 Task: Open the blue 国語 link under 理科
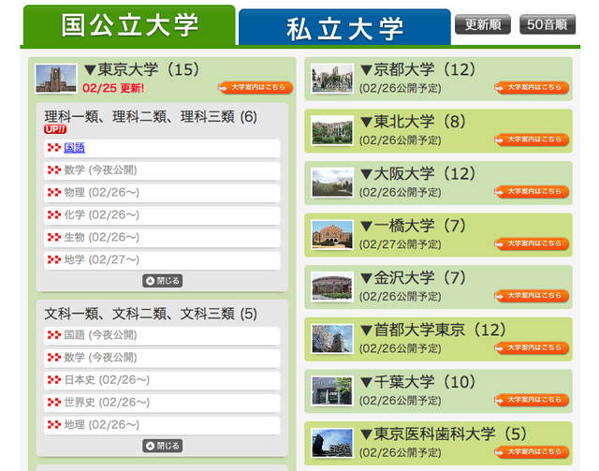pos(75,148)
